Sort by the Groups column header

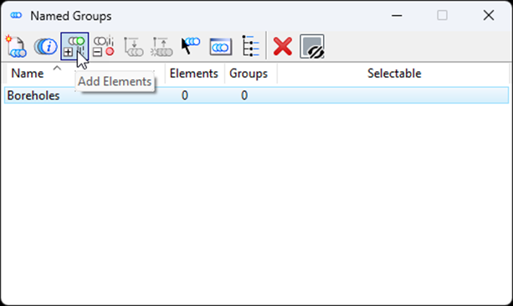click(x=249, y=74)
